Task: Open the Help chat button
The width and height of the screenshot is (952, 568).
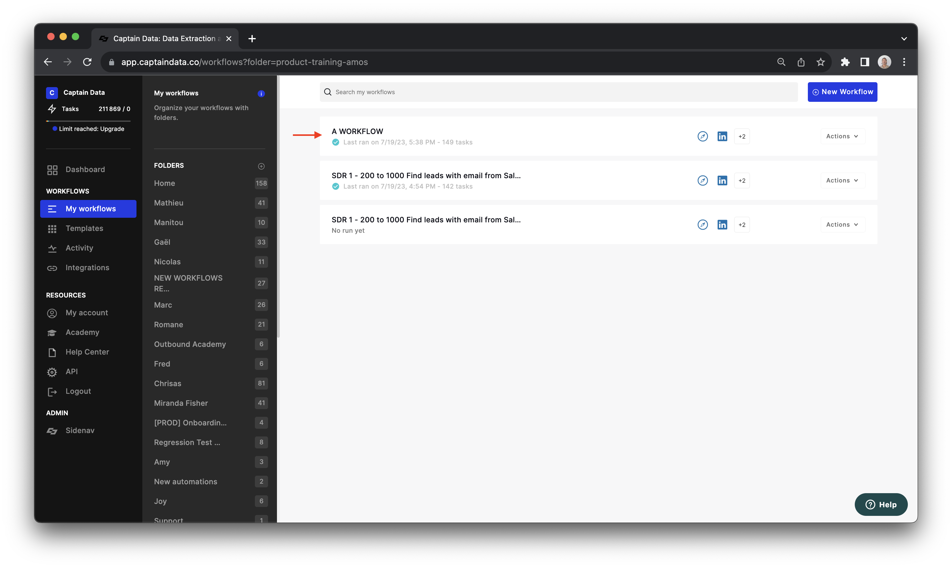Action: click(x=881, y=505)
